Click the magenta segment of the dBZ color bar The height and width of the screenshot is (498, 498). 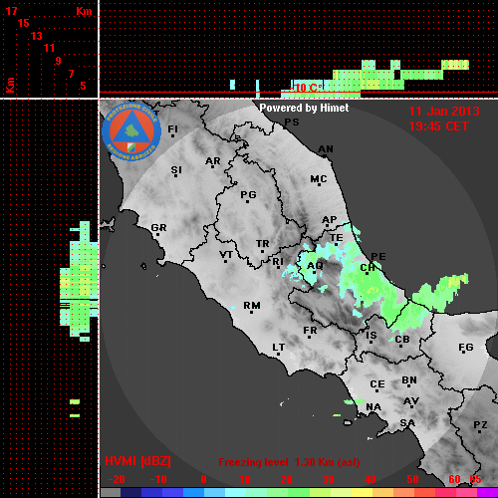(x=487, y=493)
